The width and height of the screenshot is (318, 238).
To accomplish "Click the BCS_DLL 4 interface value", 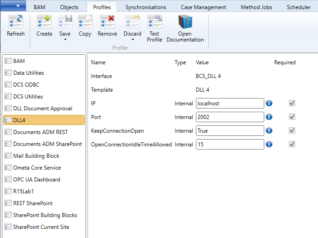I will (x=208, y=76).
